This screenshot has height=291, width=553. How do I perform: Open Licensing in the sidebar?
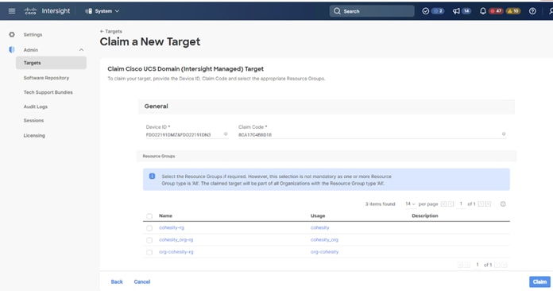coord(34,135)
